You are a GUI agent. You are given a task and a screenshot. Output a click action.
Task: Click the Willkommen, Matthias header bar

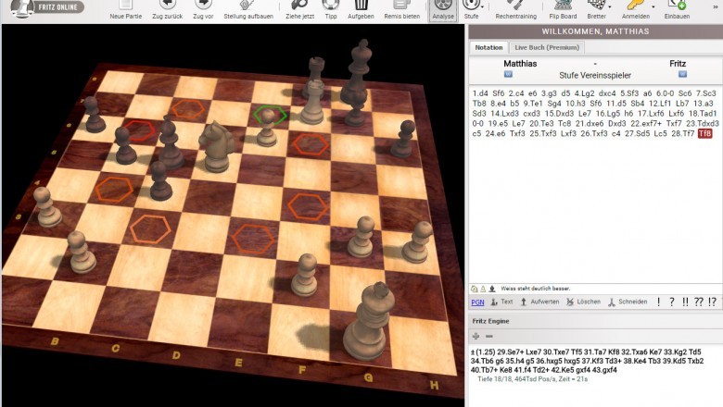[x=595, y=31]
